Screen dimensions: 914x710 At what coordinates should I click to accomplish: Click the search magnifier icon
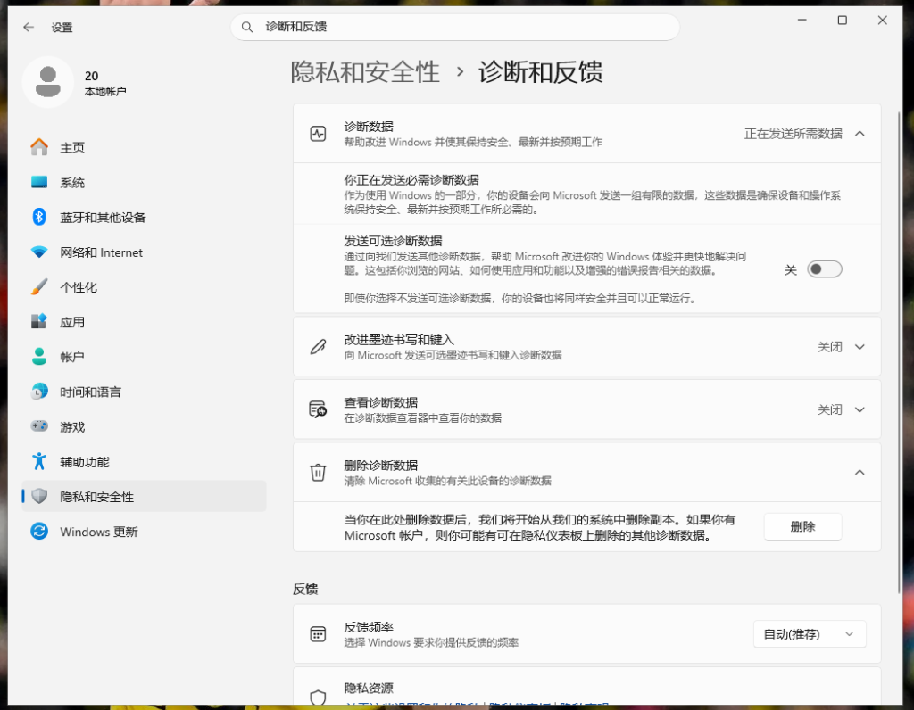click(247, 27)
